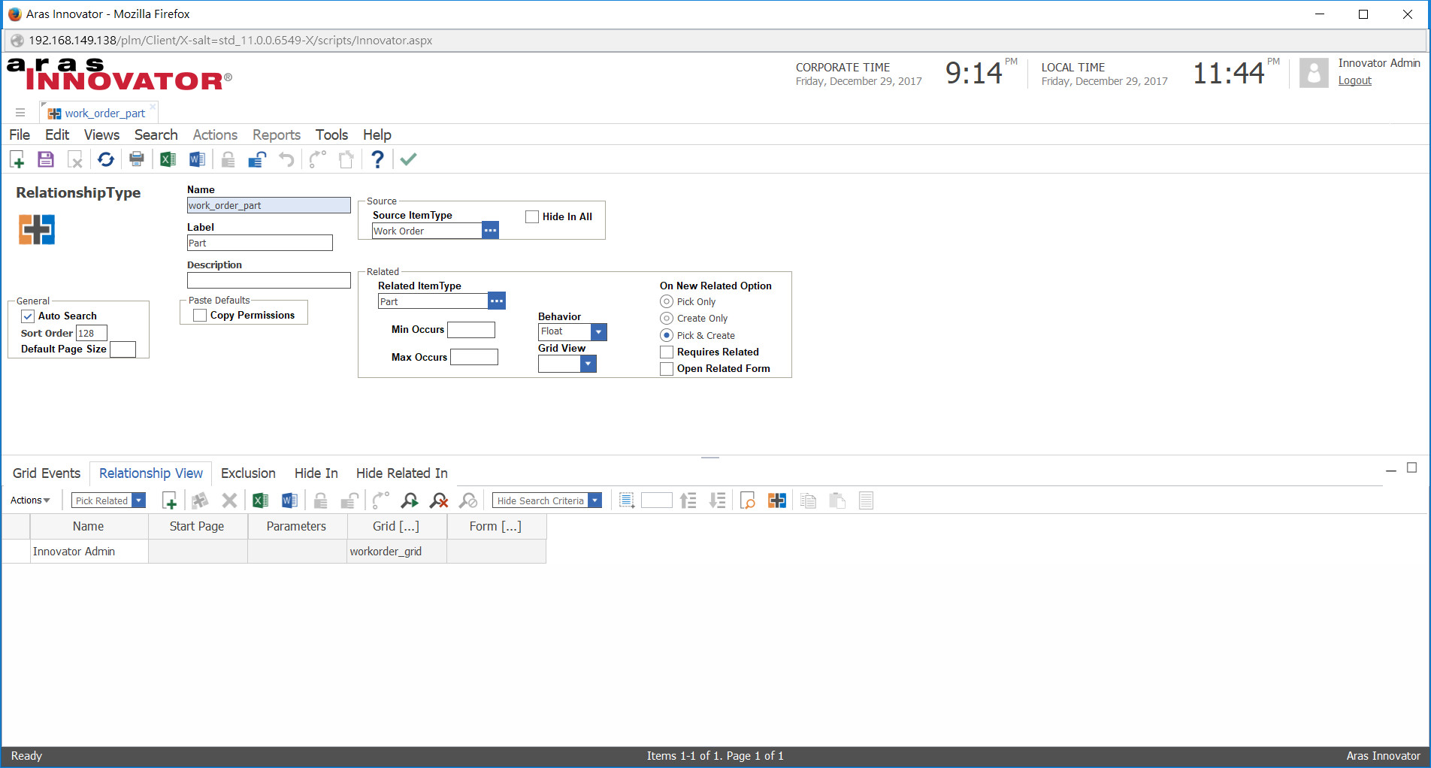Click the Stop search icon in grid toolbar
This screenshot has width=1431, height=768.
[x=468, y=500]
